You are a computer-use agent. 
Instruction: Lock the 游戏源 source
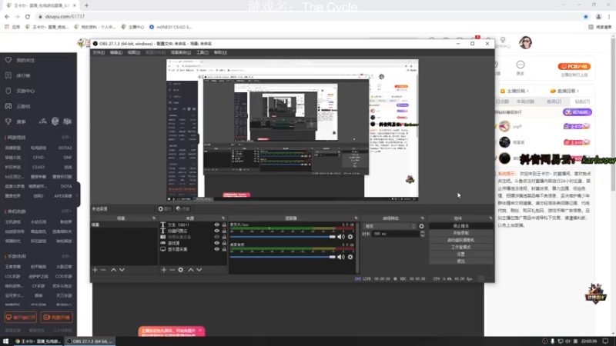click(x=224, y=243)
